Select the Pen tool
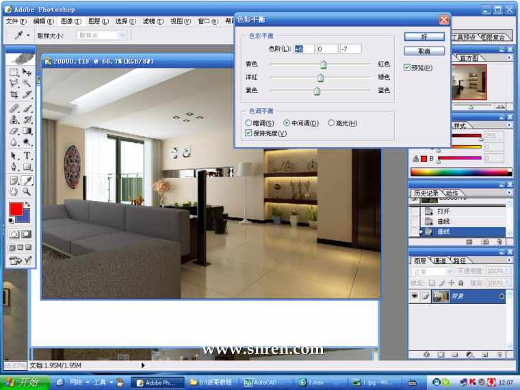Screen dimensions: 520x390 (x=14, y=167)
